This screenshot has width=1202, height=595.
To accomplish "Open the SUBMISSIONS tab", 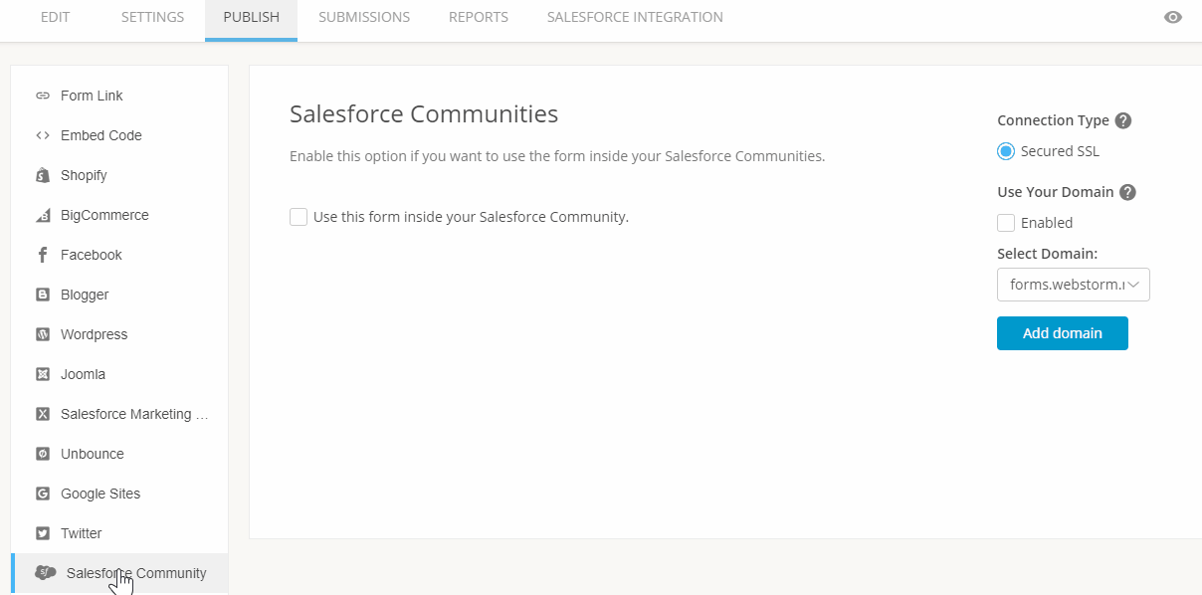I will coord(364,17).
